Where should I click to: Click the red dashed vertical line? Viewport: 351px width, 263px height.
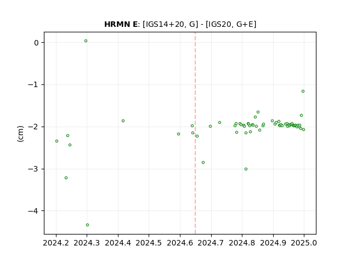click(x=195, y=133)
